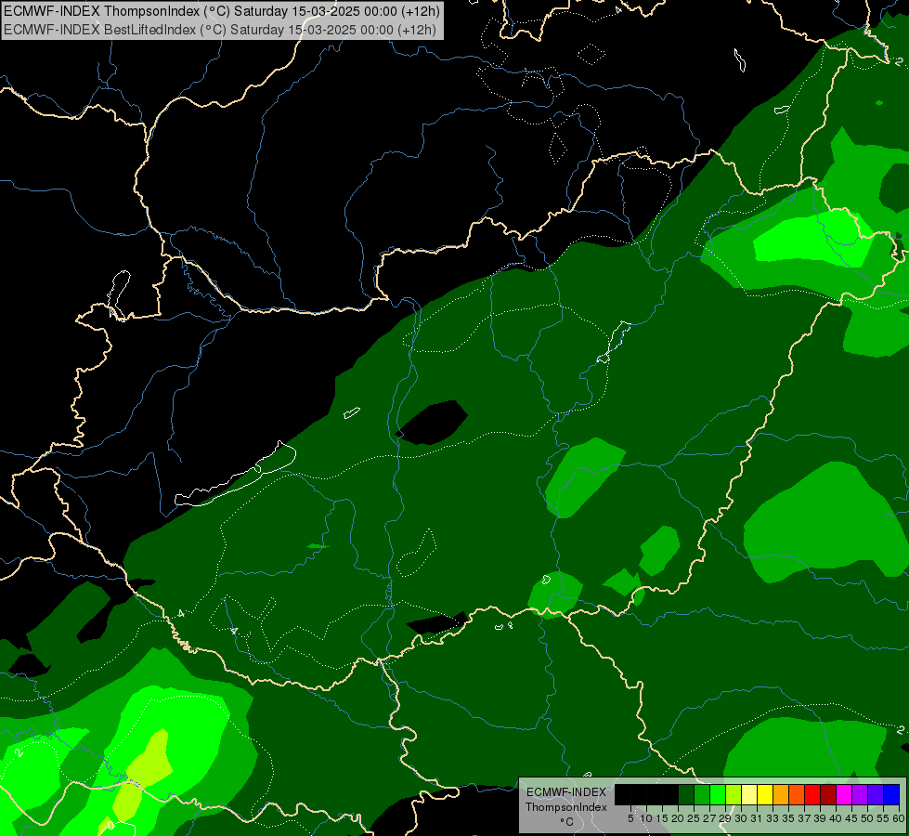
Task: Click the ThompsonIndex label in the legend
Action: pos(566,807)
